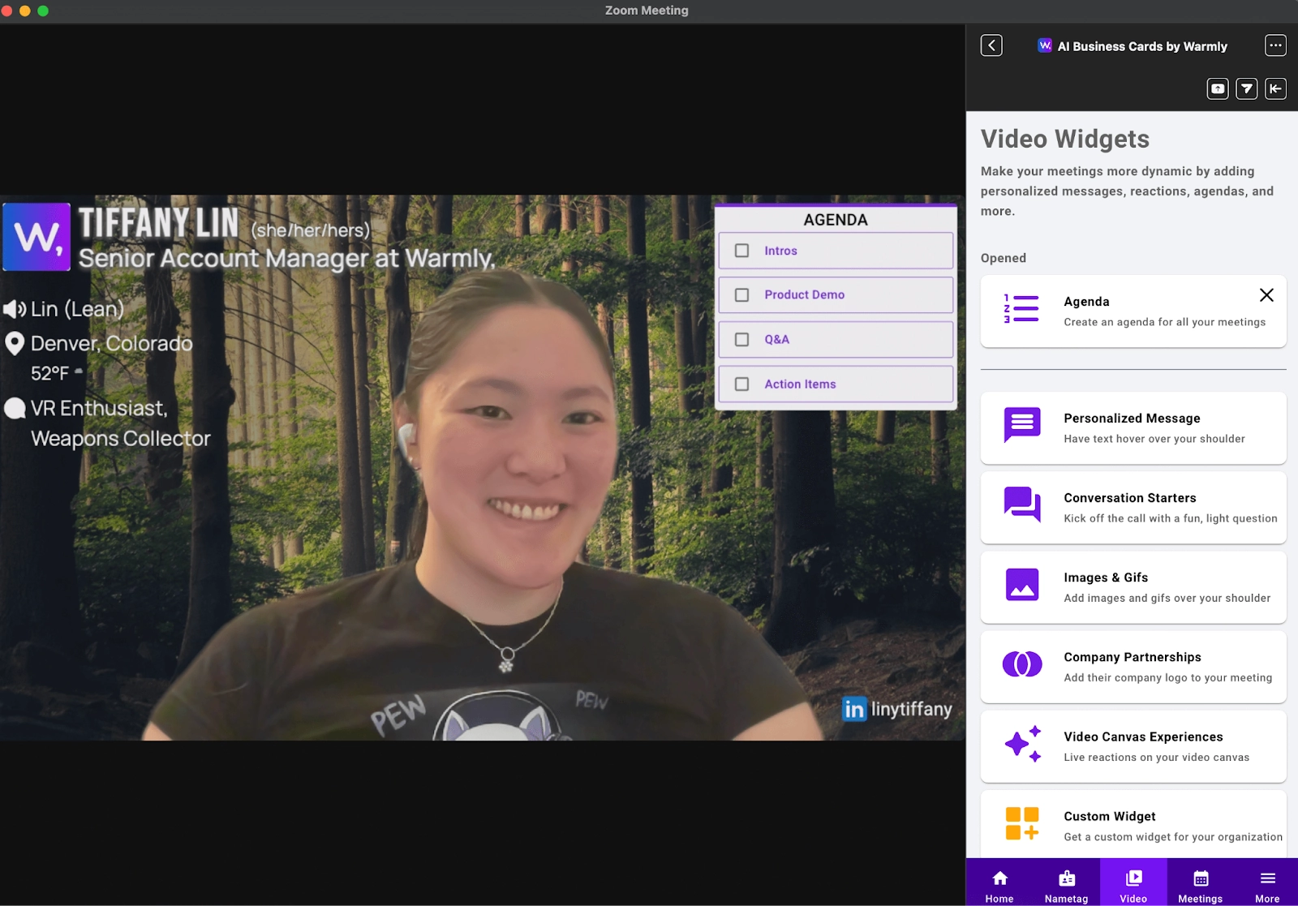Screen dimensions: 1298x906
Task: Open the three-dots options menu
Action: [1275, 45]
